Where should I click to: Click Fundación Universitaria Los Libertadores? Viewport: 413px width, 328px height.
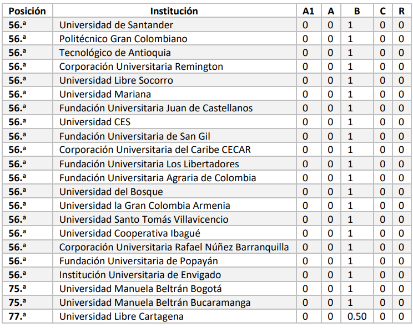coord(149,163)
